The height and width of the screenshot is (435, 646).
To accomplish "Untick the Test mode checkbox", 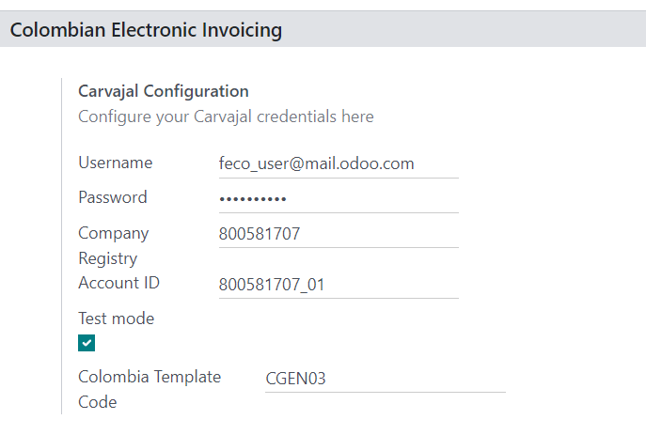I will [87, 343].
